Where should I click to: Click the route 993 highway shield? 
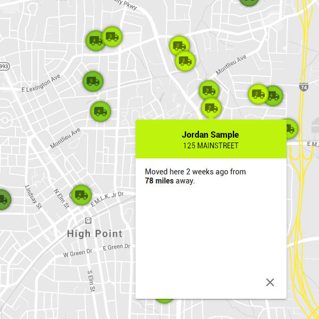(4, 66)
